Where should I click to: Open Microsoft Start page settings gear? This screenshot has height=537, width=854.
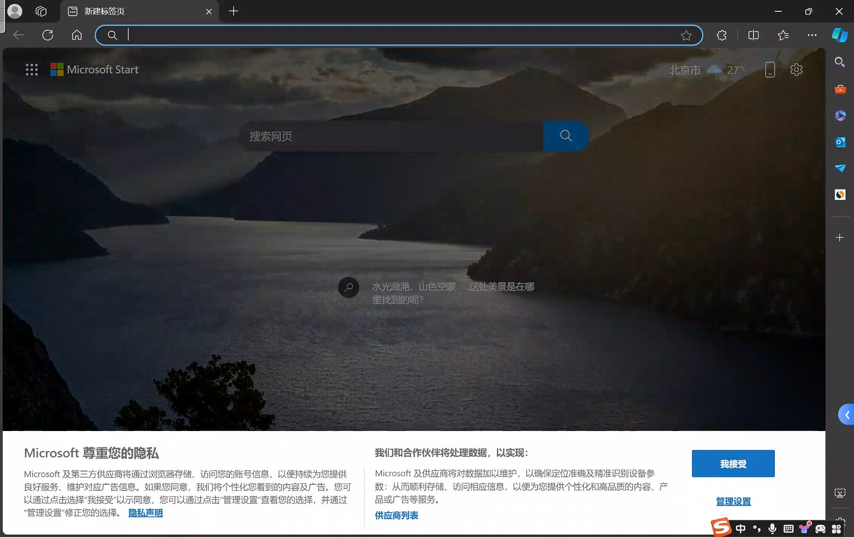pos(796,70)
